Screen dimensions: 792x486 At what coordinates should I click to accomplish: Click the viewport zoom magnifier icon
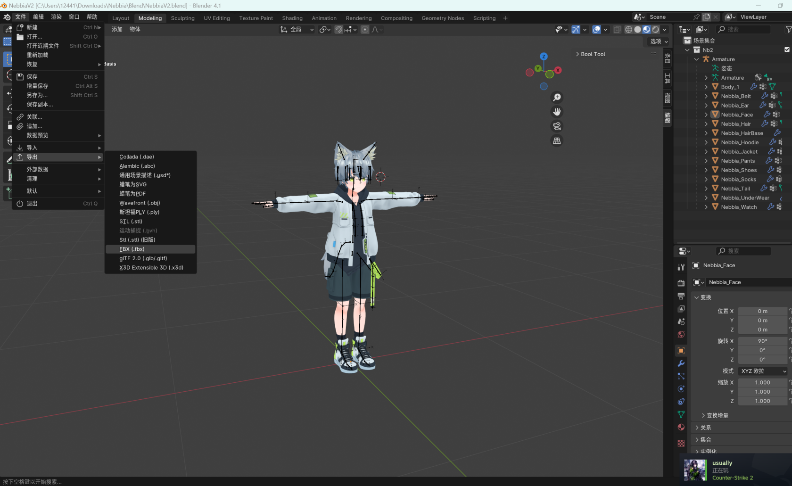click(x=557, y=97)
